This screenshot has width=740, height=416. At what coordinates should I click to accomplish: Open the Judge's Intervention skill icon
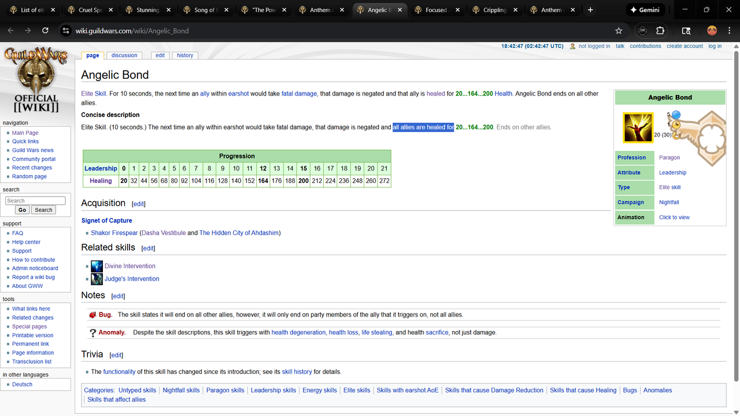97,279
